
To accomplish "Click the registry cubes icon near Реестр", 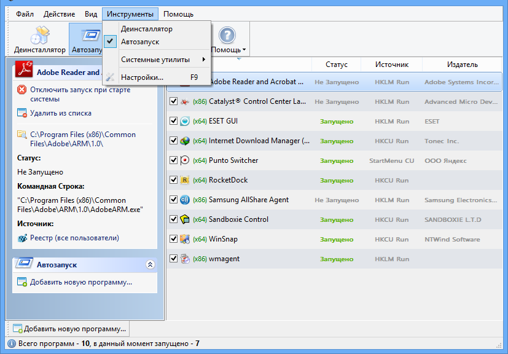I will (22, 238).
